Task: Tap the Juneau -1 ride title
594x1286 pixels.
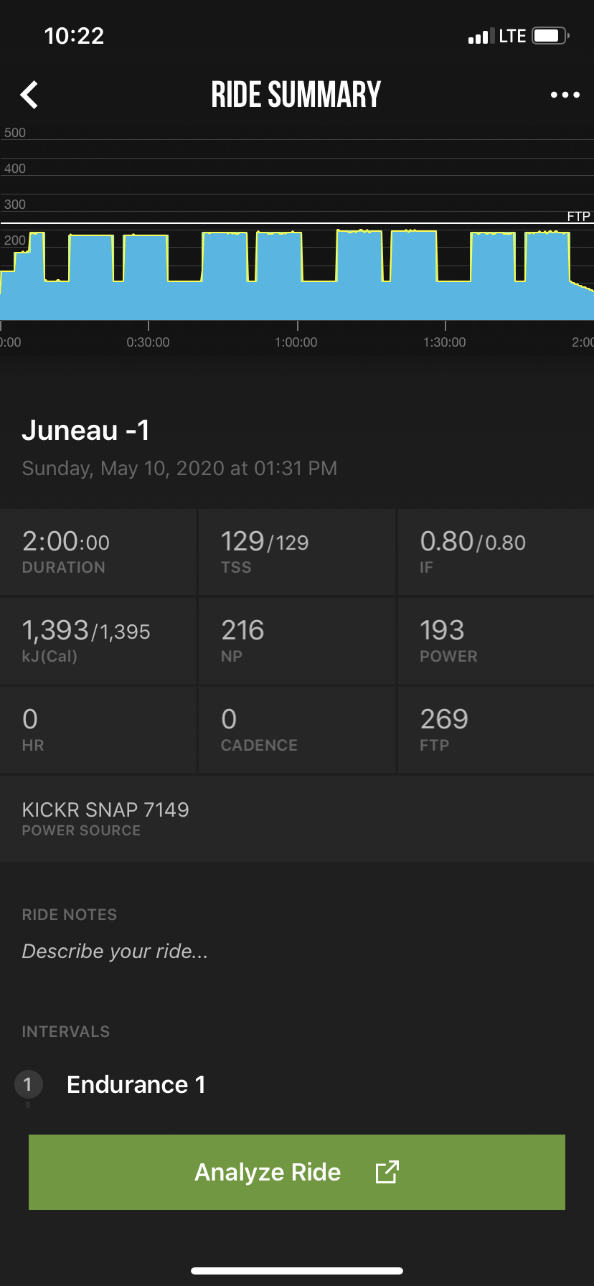Action: click(x=86, y=431)
